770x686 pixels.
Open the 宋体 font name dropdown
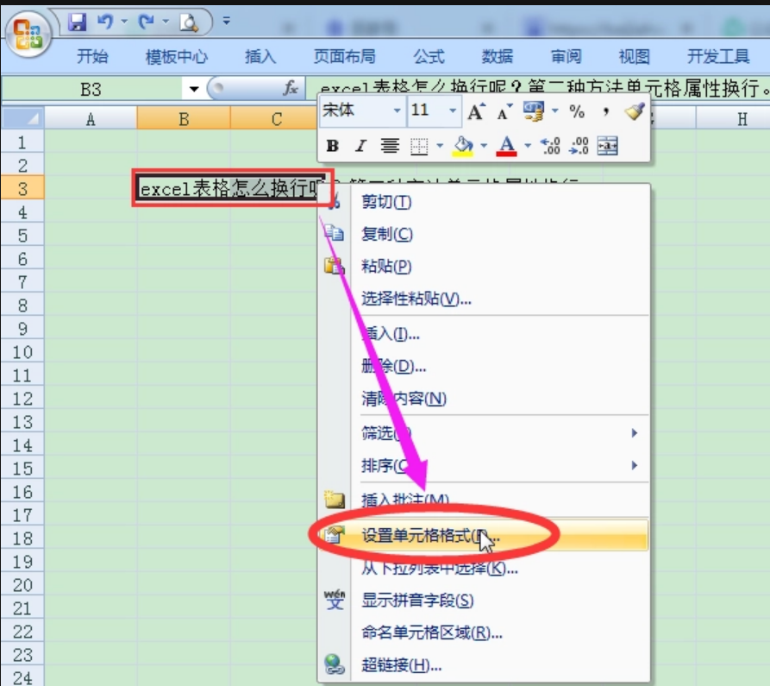tap(397, 111)
